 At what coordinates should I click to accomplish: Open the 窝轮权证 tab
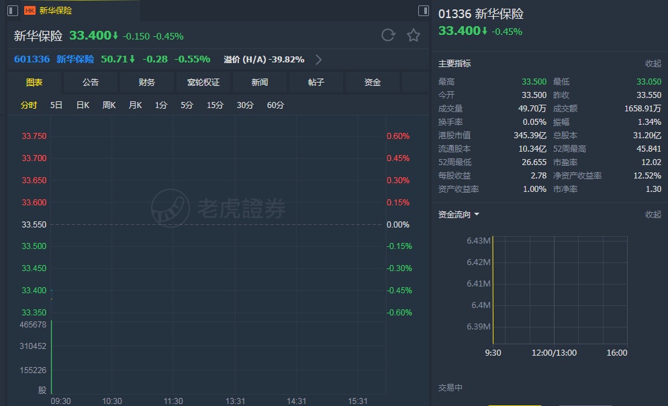click(203, 83)
